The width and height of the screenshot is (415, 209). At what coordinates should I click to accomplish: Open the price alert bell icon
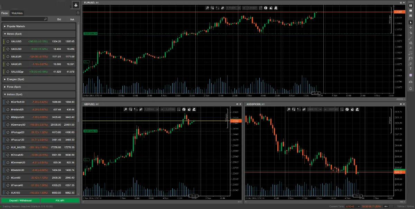[411, 89]
